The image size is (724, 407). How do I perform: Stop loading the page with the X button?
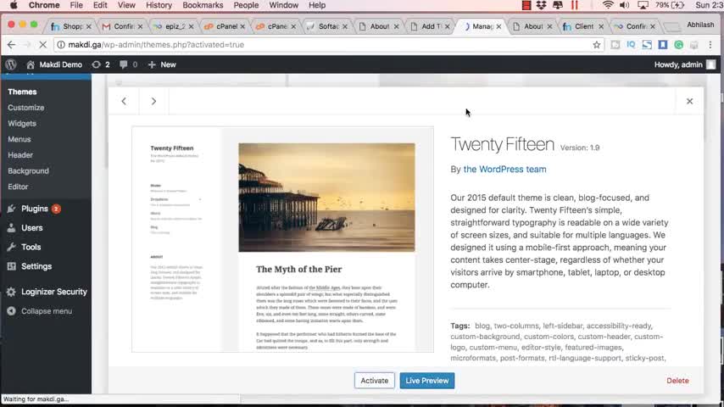click(42, 45)
